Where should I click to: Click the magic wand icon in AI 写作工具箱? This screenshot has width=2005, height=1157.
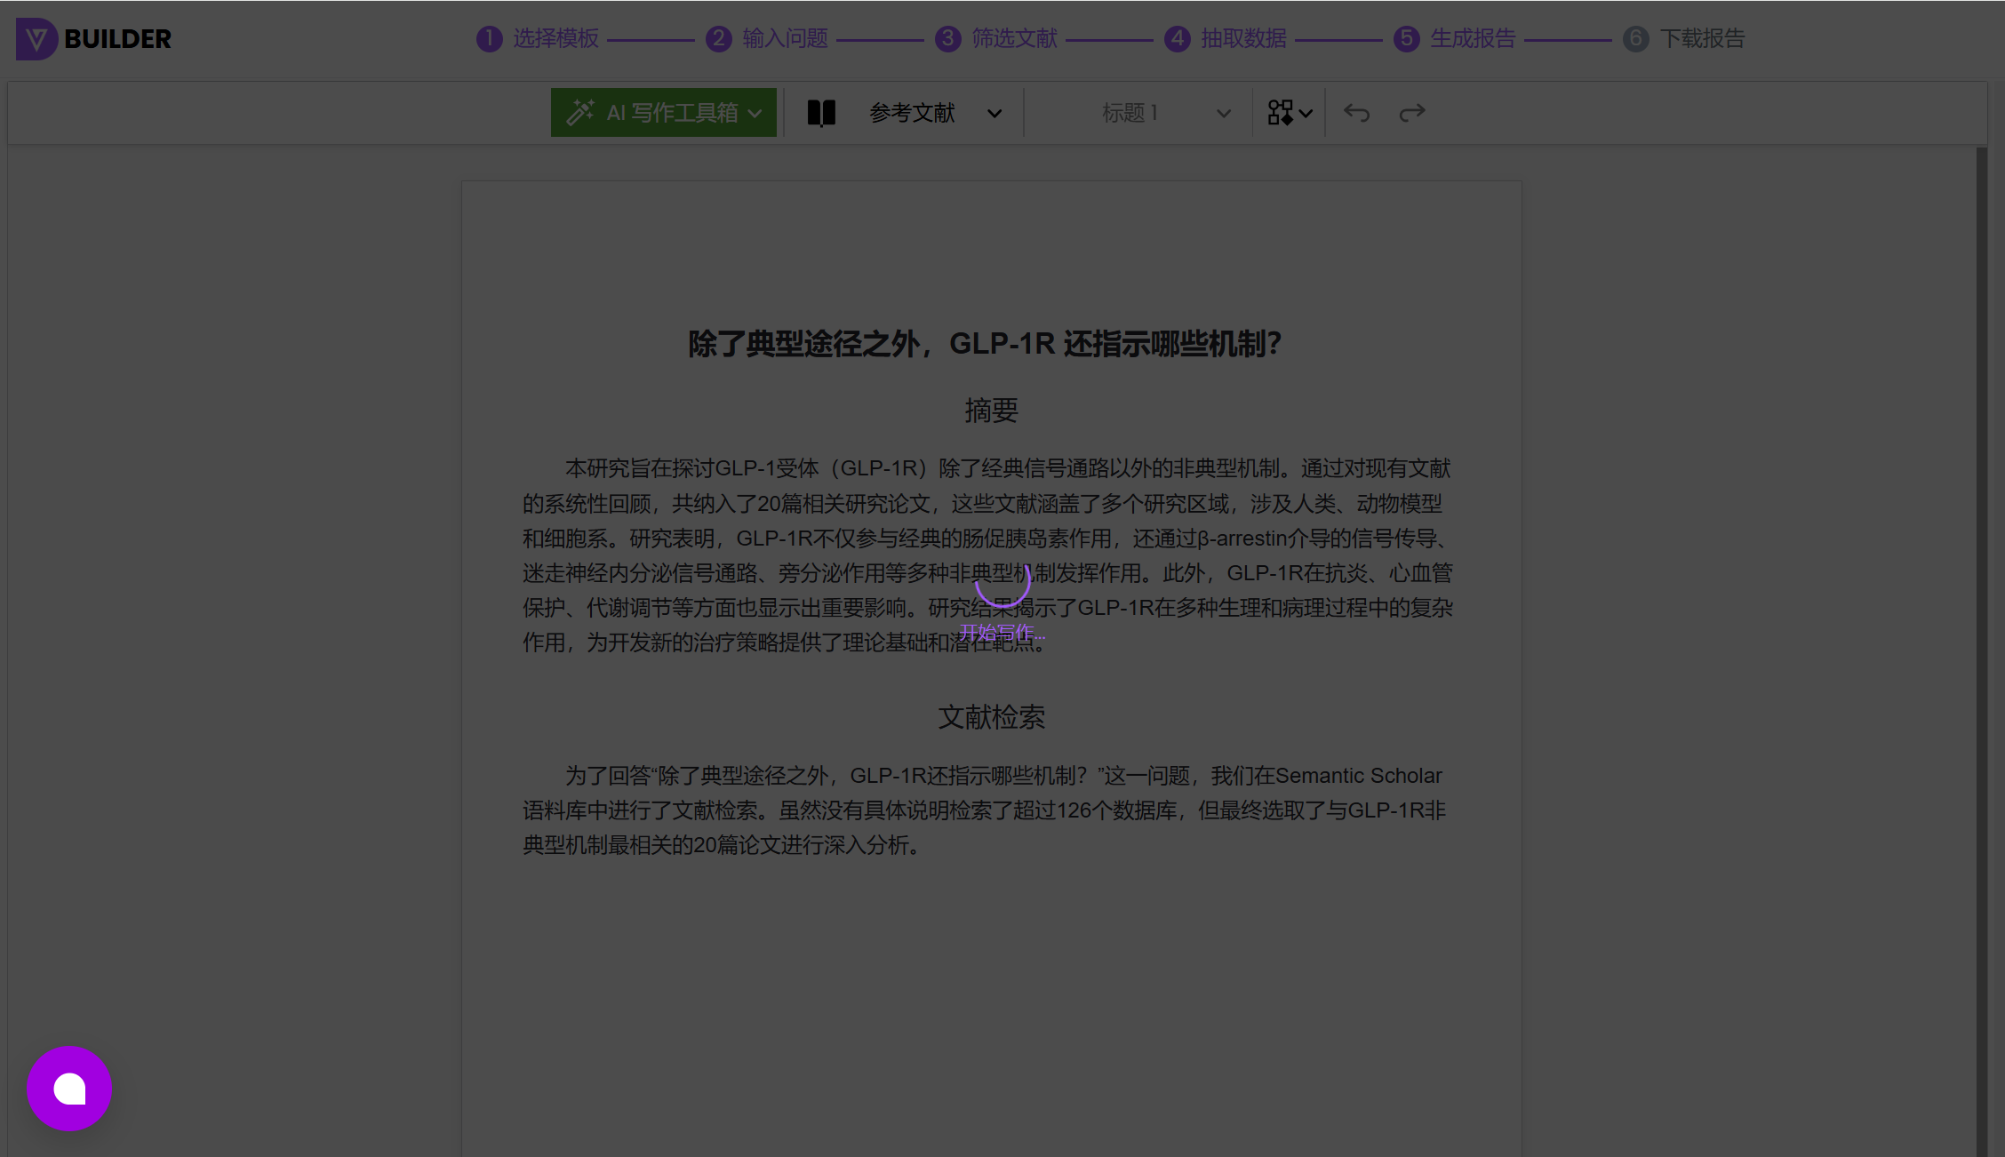(582, 112)
